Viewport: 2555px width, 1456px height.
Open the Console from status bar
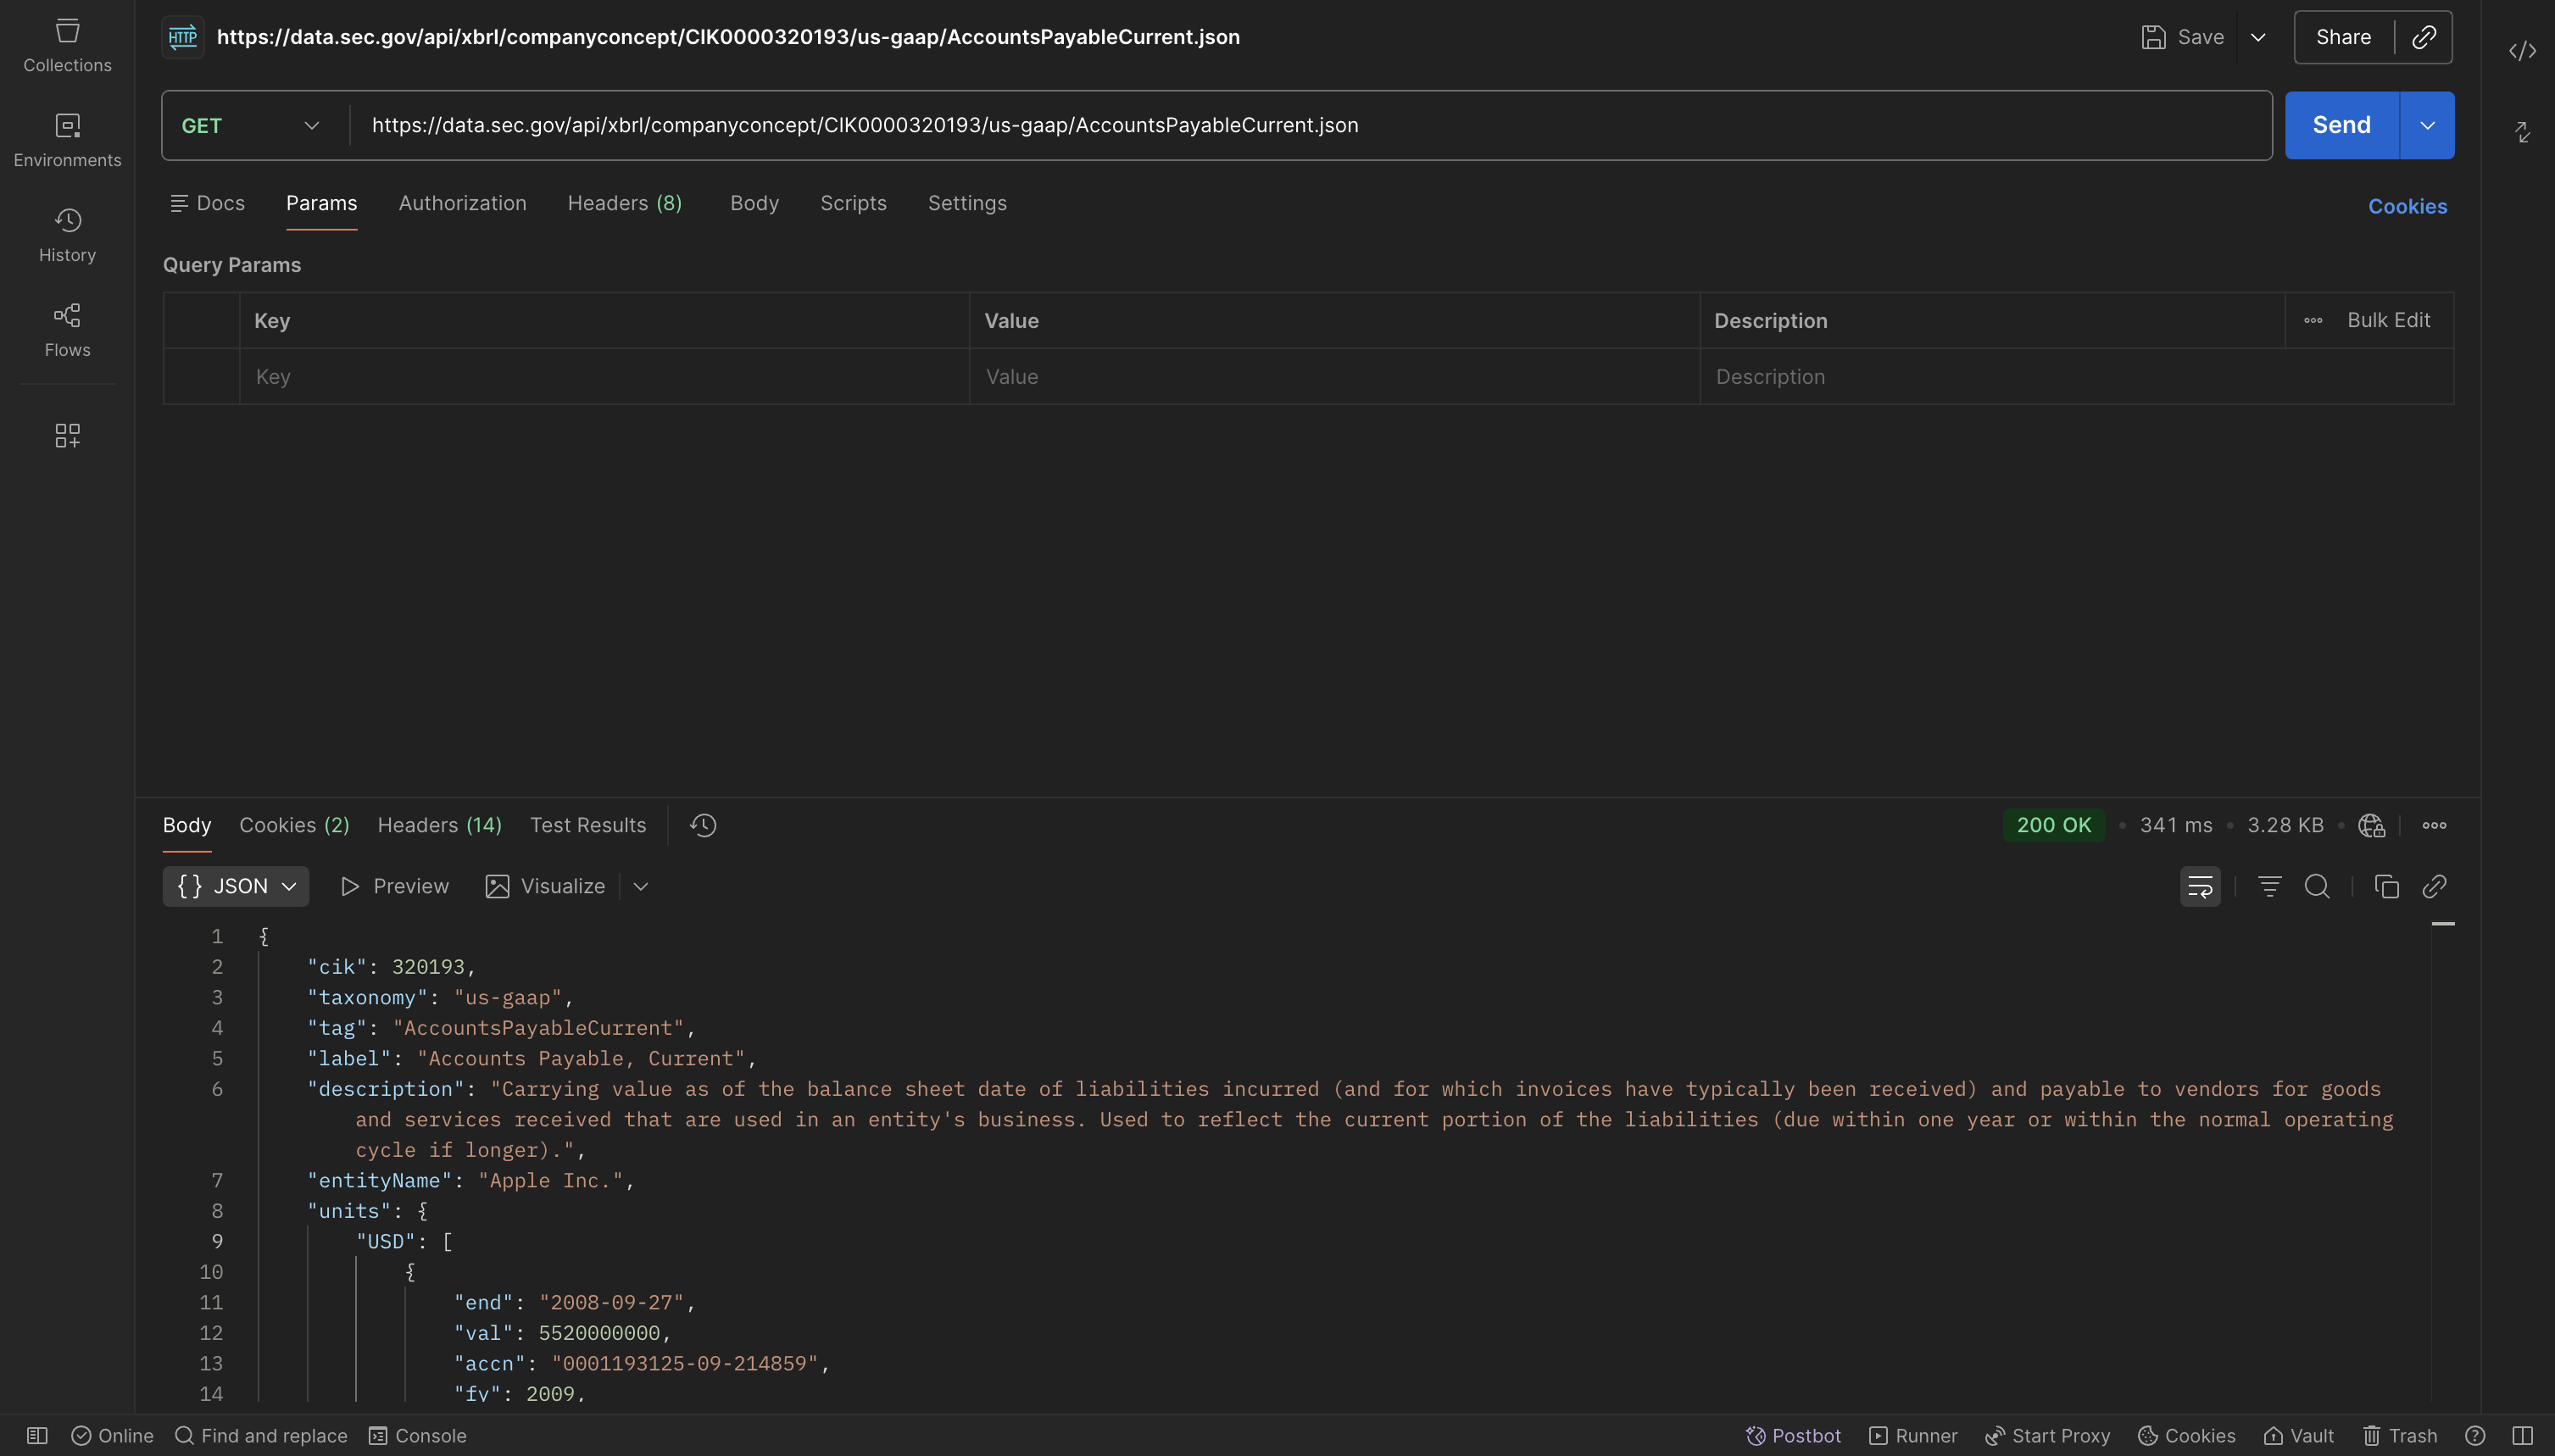point(418,1436)
